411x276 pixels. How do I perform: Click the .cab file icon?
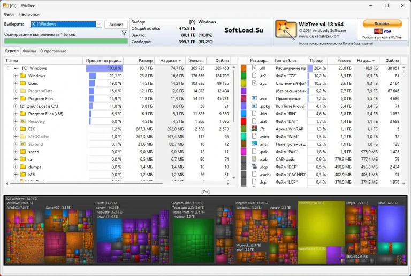pos(254,159)
